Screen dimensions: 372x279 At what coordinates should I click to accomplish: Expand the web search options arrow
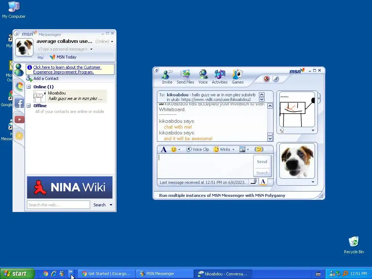pyautogui.click(x=111, y=205)
